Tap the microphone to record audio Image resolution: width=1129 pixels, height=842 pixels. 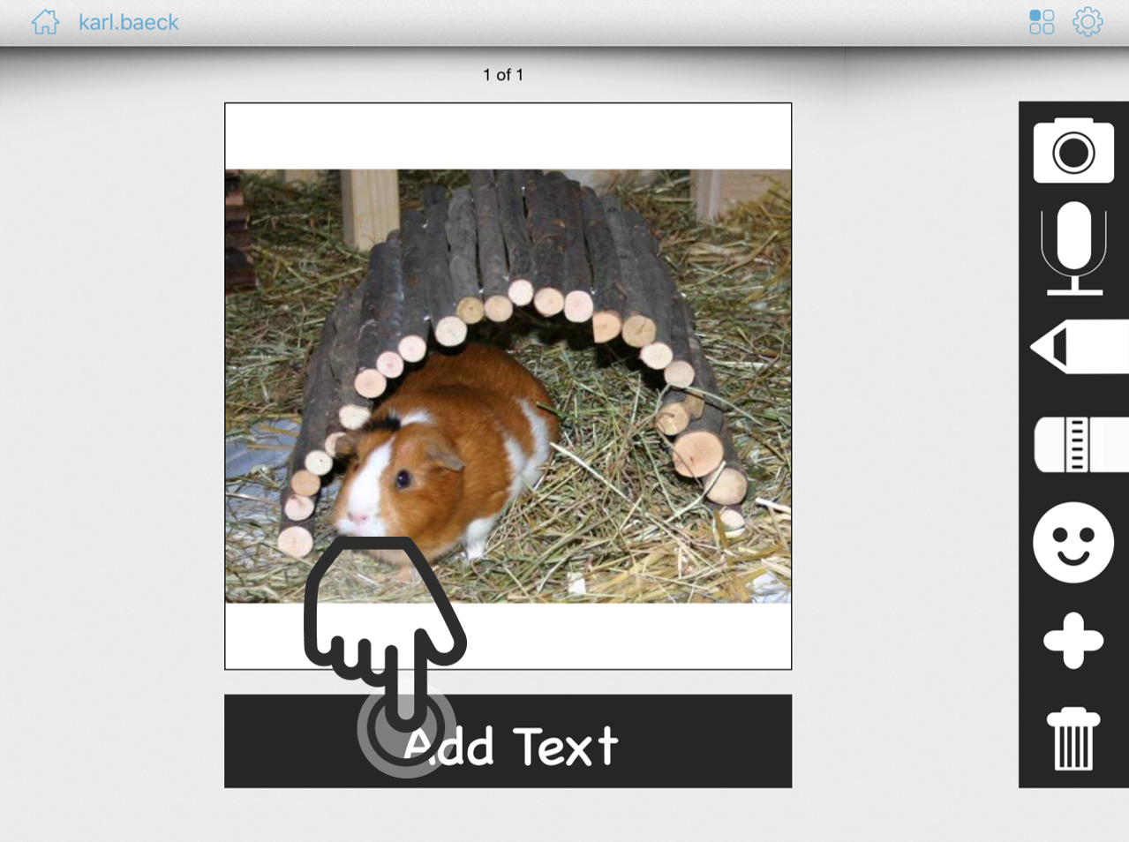(x=1073, y=248)
